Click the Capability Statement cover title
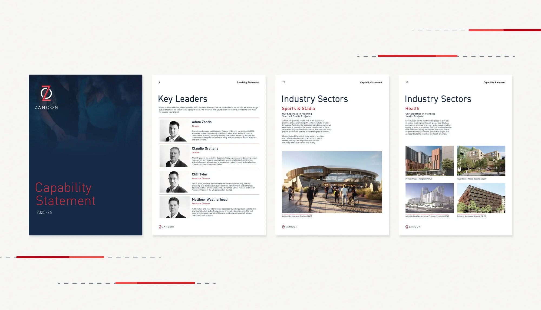 (x=65, y=194)
